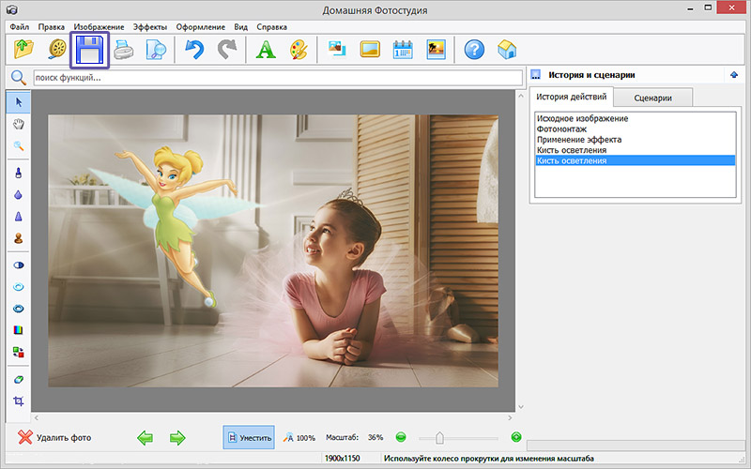751x469 pixels.
Task: Click the paint palette icon
Action: [297, 50]
